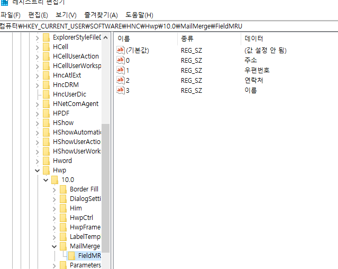Click the string icon for value 2
Viewport: 338px width, 269px height.
[x=121, y=80]
